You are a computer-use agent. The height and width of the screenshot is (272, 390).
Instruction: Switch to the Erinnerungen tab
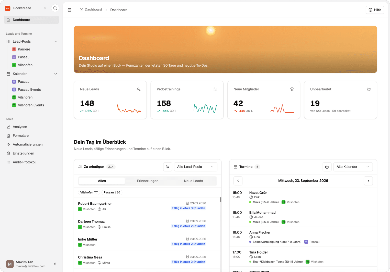click(148, 181)
